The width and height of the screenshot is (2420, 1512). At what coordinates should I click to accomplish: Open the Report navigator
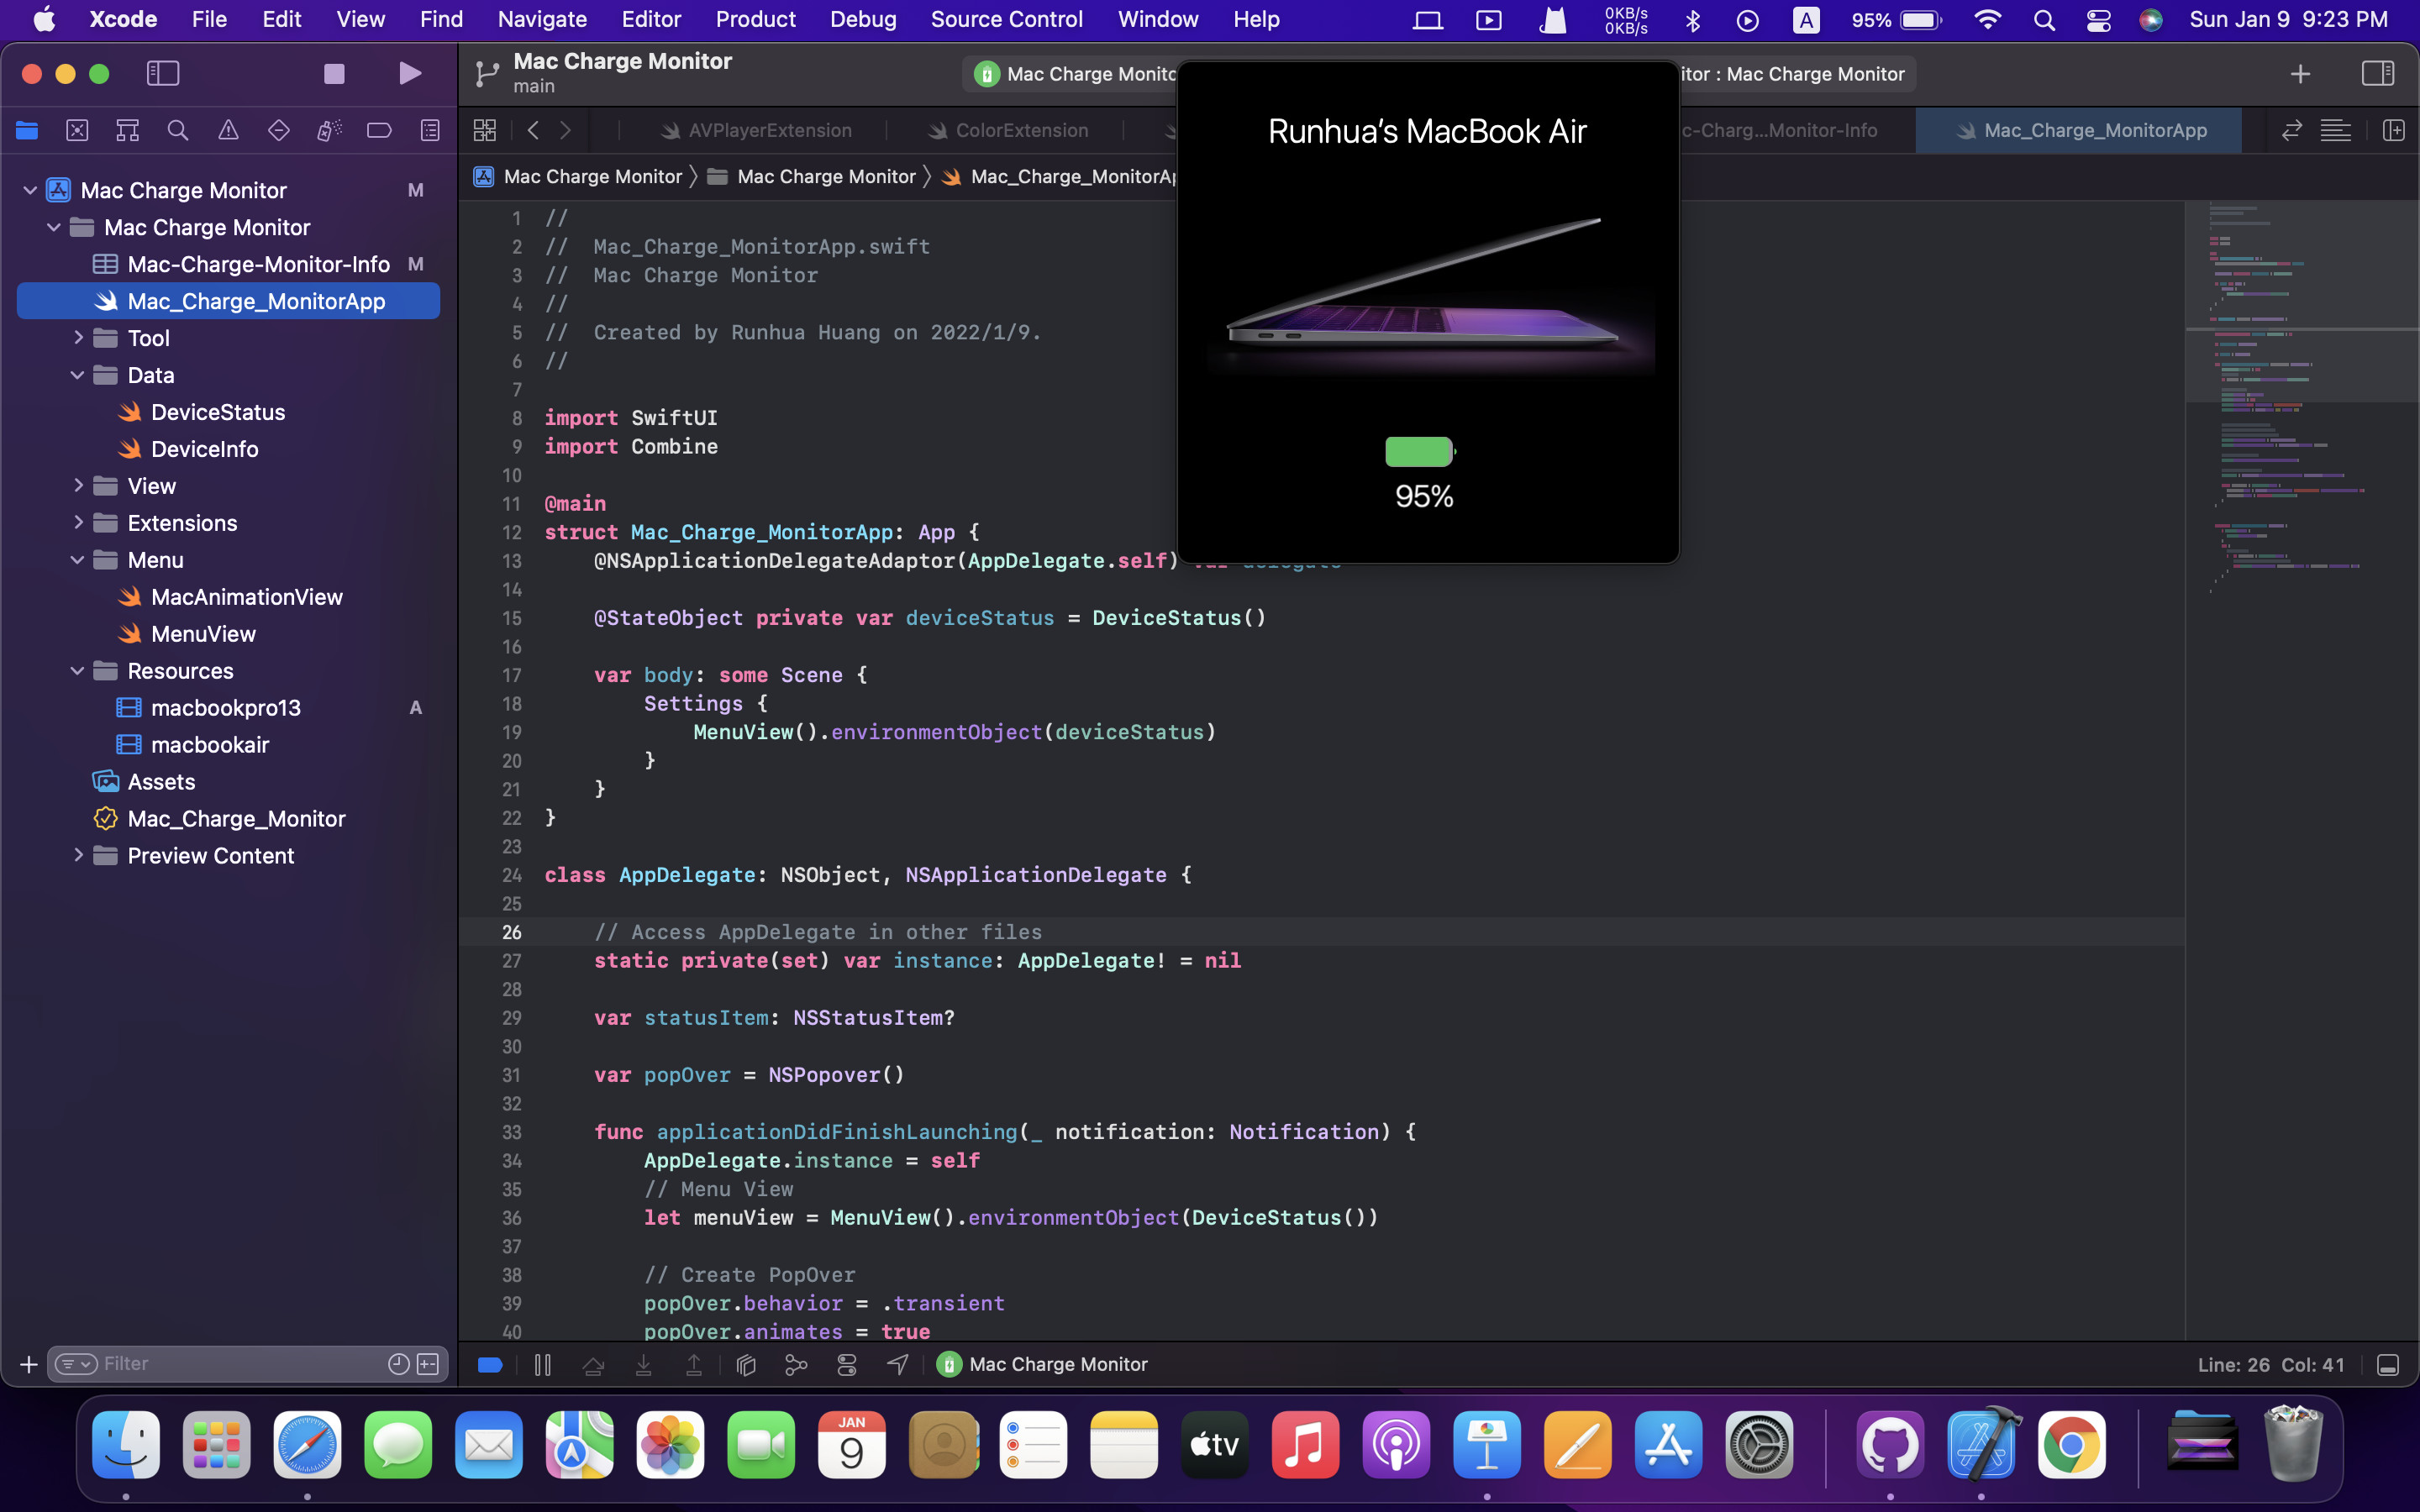[430, 130]
